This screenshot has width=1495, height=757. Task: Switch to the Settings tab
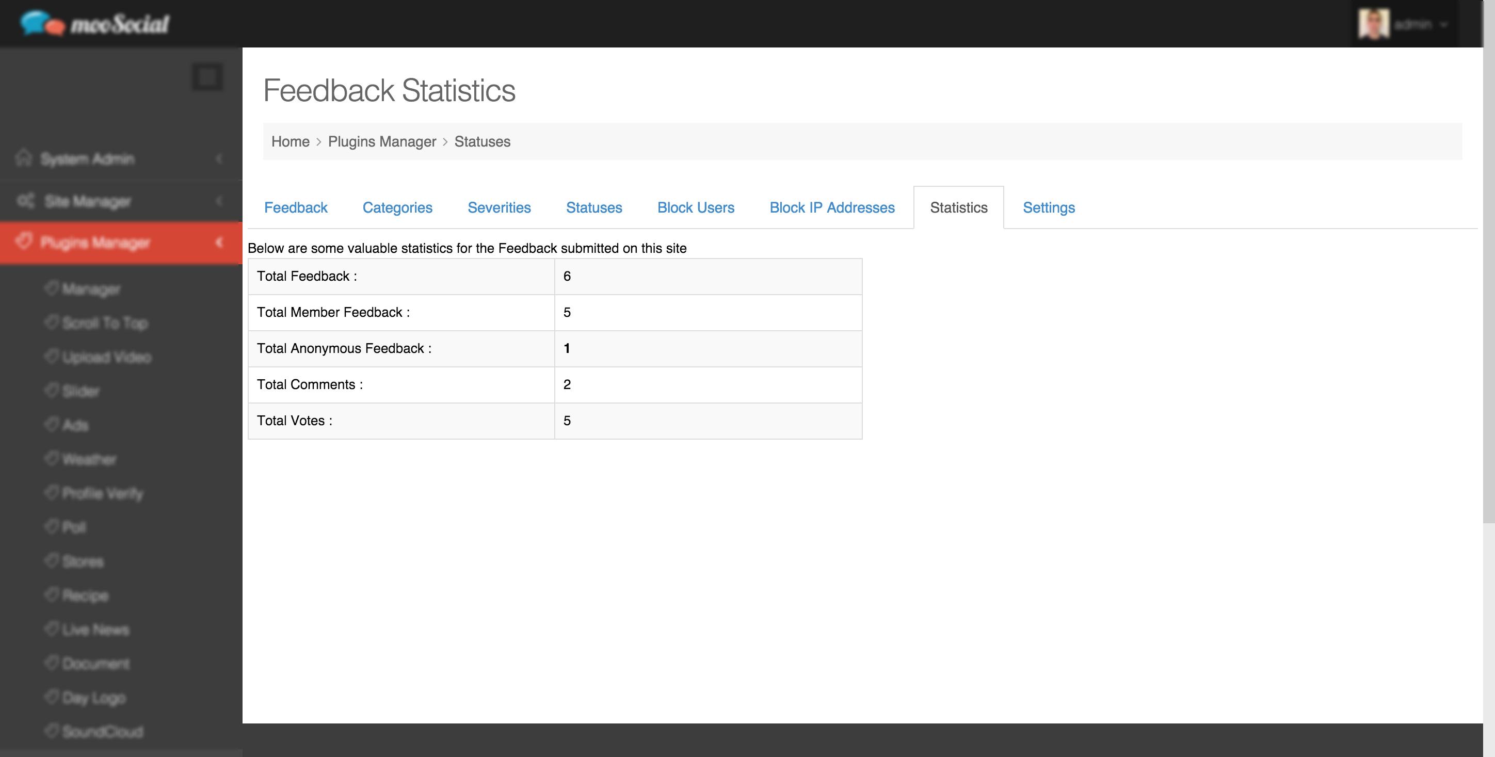[x=1049, y=207]
